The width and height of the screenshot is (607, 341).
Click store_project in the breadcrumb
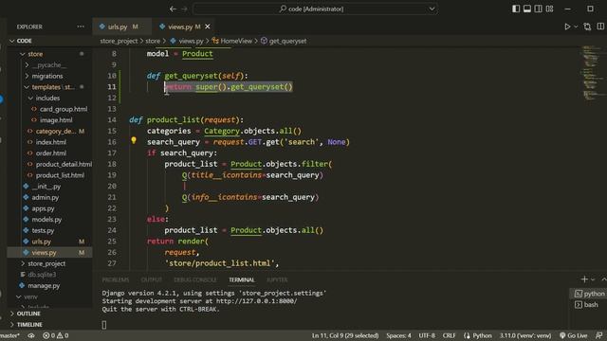[119, 41]
